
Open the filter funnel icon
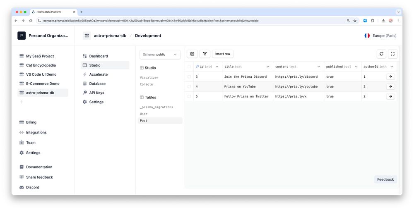tap(205, 54)
